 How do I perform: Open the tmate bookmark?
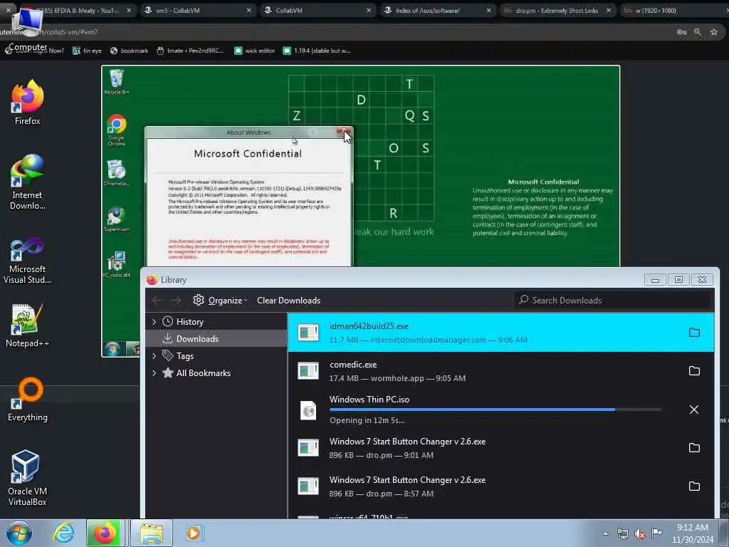(190, 51)
